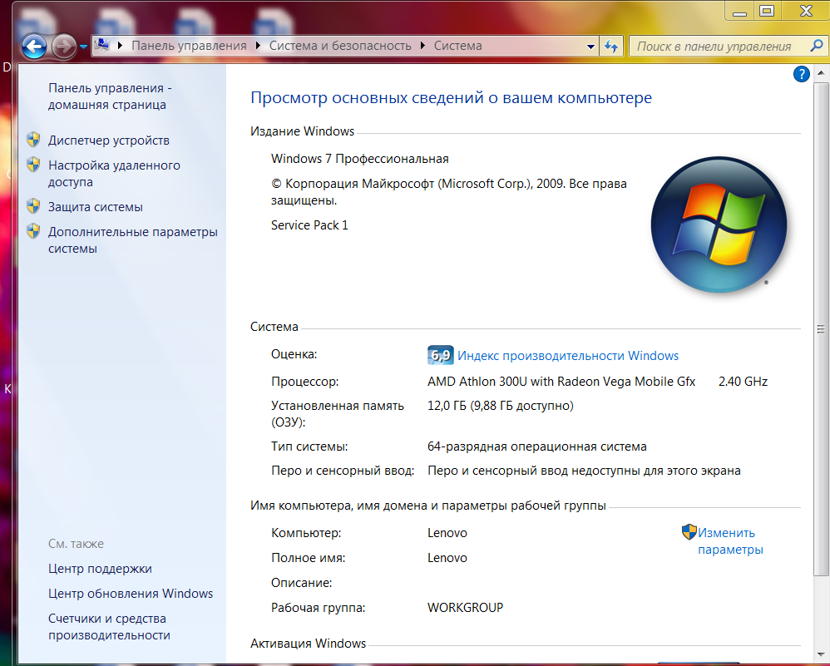Open Диспетчер устройств link
Image resolution: width=830 pixels, height=666 pixels.
[x=108, y=141]
